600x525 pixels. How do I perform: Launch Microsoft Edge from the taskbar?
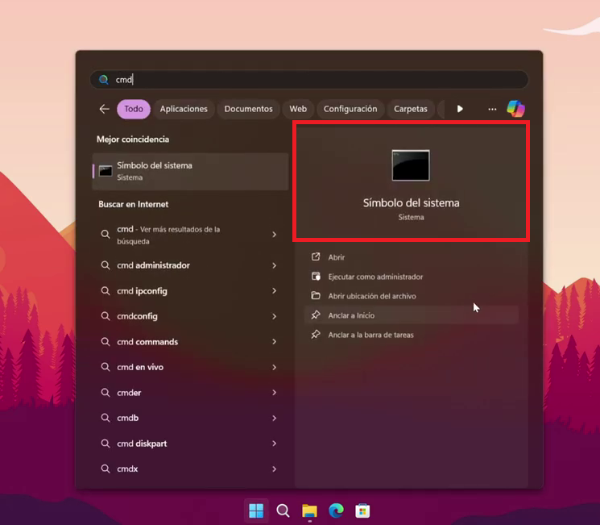336,510
